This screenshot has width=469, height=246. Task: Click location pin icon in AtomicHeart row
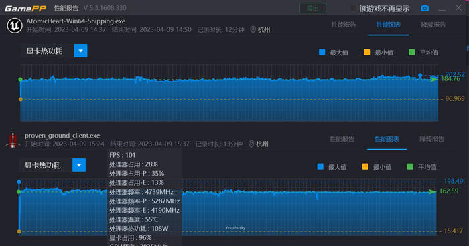[253, 29]
